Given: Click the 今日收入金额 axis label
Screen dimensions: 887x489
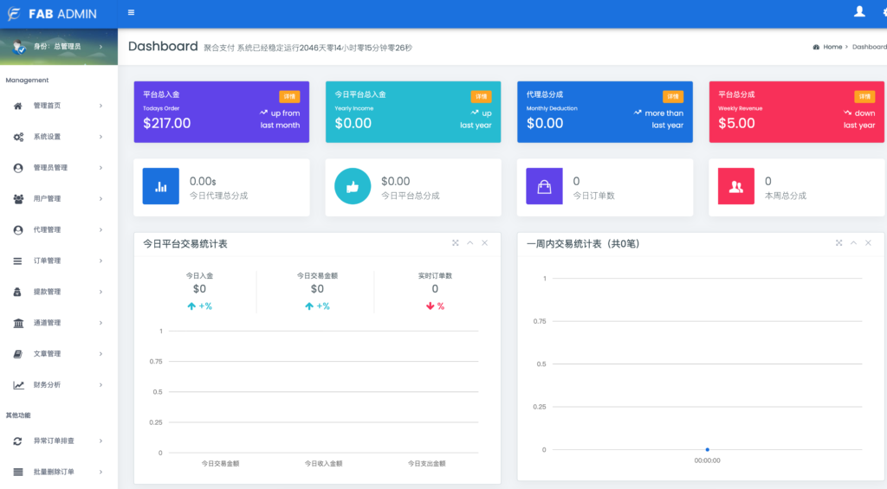Looking at the screenshot, I should 324,464.
